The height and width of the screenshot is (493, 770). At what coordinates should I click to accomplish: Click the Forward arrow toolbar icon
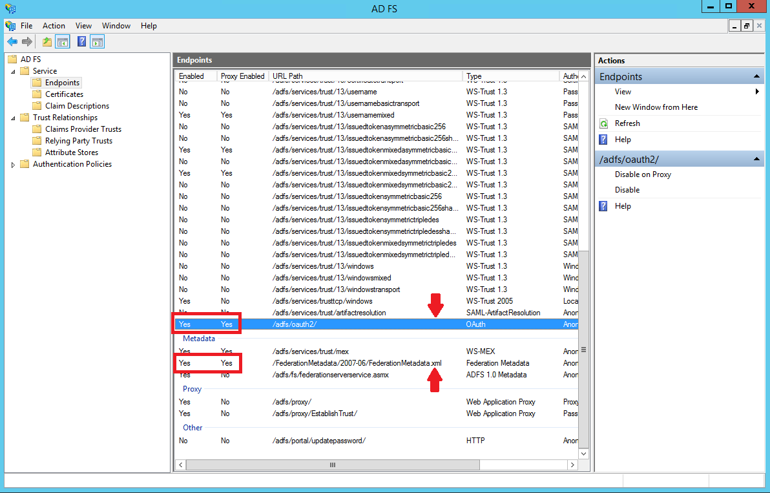click(x=27, y=42)
